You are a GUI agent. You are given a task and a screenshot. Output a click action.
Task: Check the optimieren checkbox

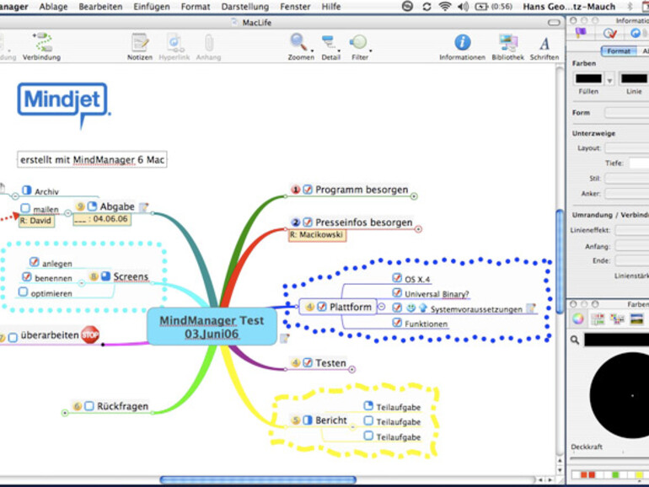[x=24, y=292]
